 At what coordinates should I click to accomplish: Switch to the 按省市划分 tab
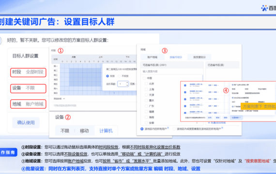point(176,57)
